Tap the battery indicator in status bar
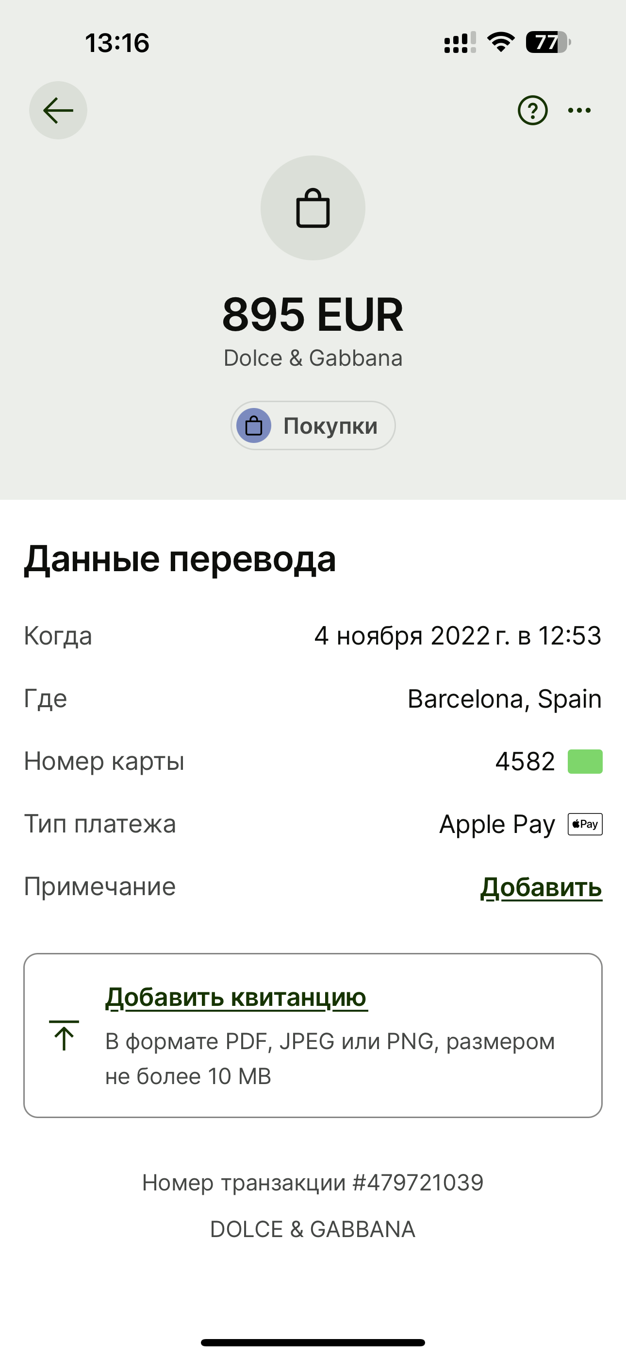 point(548,42)
